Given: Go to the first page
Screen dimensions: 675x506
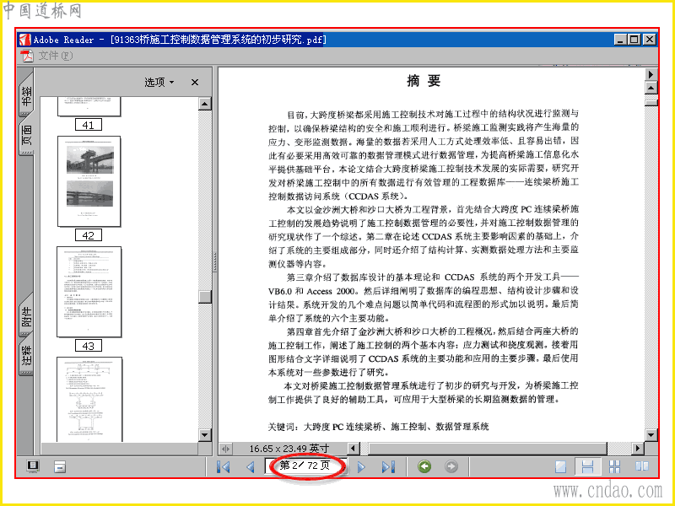Looking at the screenshot, I should [x=224, y=466].
